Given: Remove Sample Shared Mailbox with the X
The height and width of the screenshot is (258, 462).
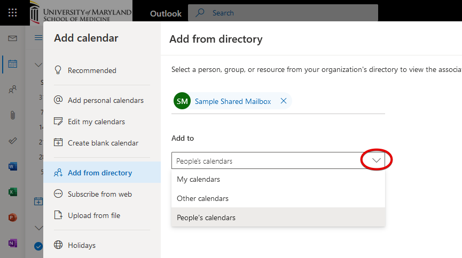Looking at the screenshot, I should pos(284,101).
